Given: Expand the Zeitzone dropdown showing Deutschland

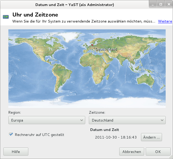Looking at the screenshot, I should click(x=127, y=120).
